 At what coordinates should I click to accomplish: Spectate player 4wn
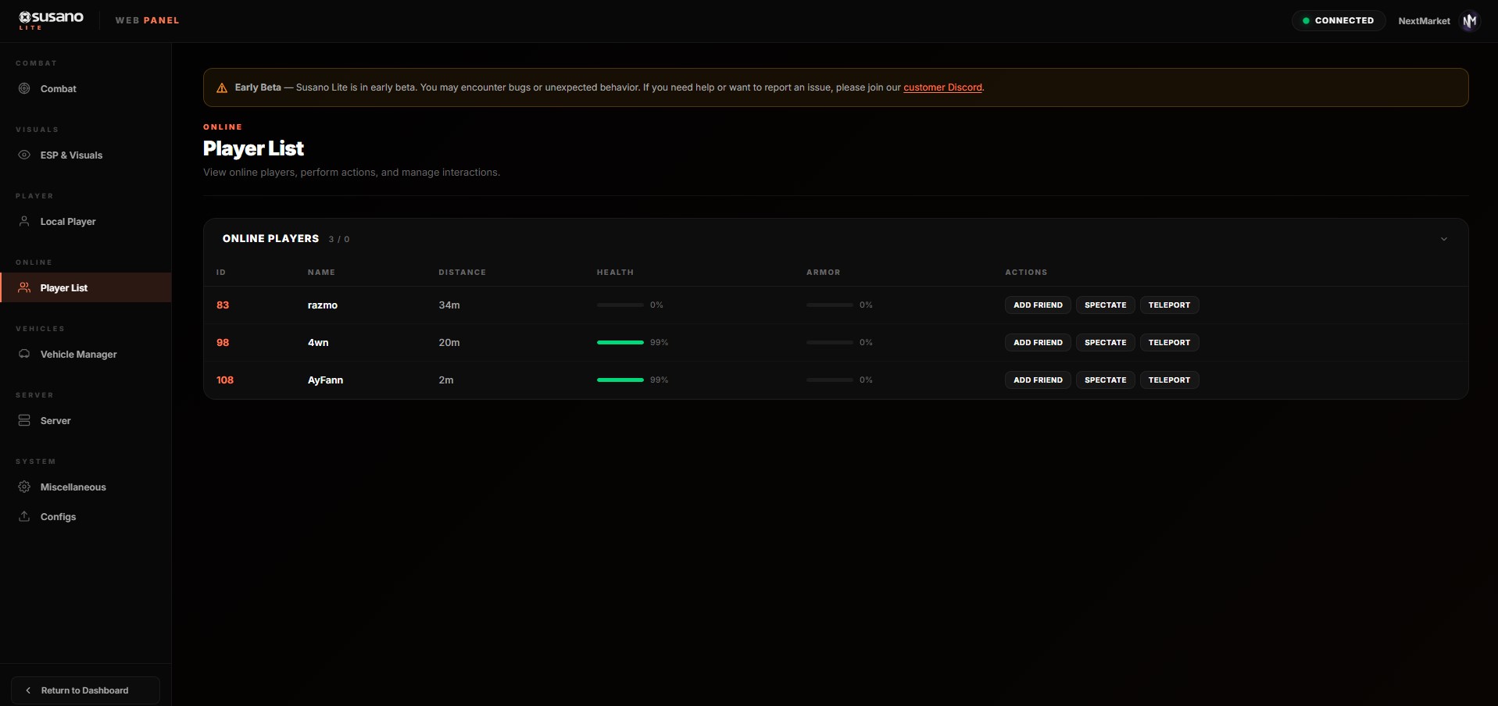click(1105, 342)
